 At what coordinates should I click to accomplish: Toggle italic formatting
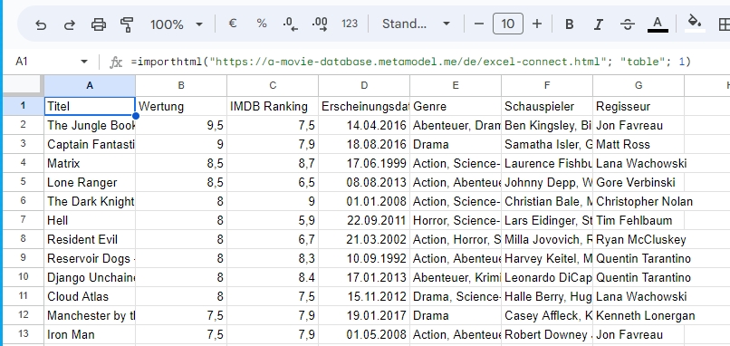599,24
